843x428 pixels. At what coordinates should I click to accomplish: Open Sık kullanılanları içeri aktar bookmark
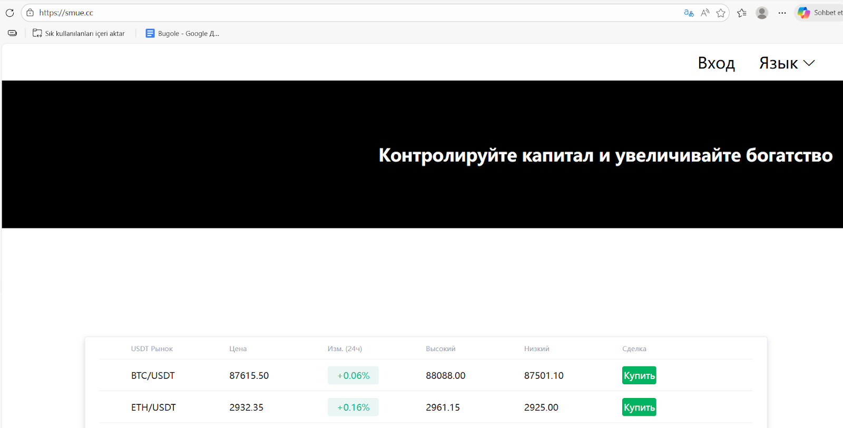[79, 33]
